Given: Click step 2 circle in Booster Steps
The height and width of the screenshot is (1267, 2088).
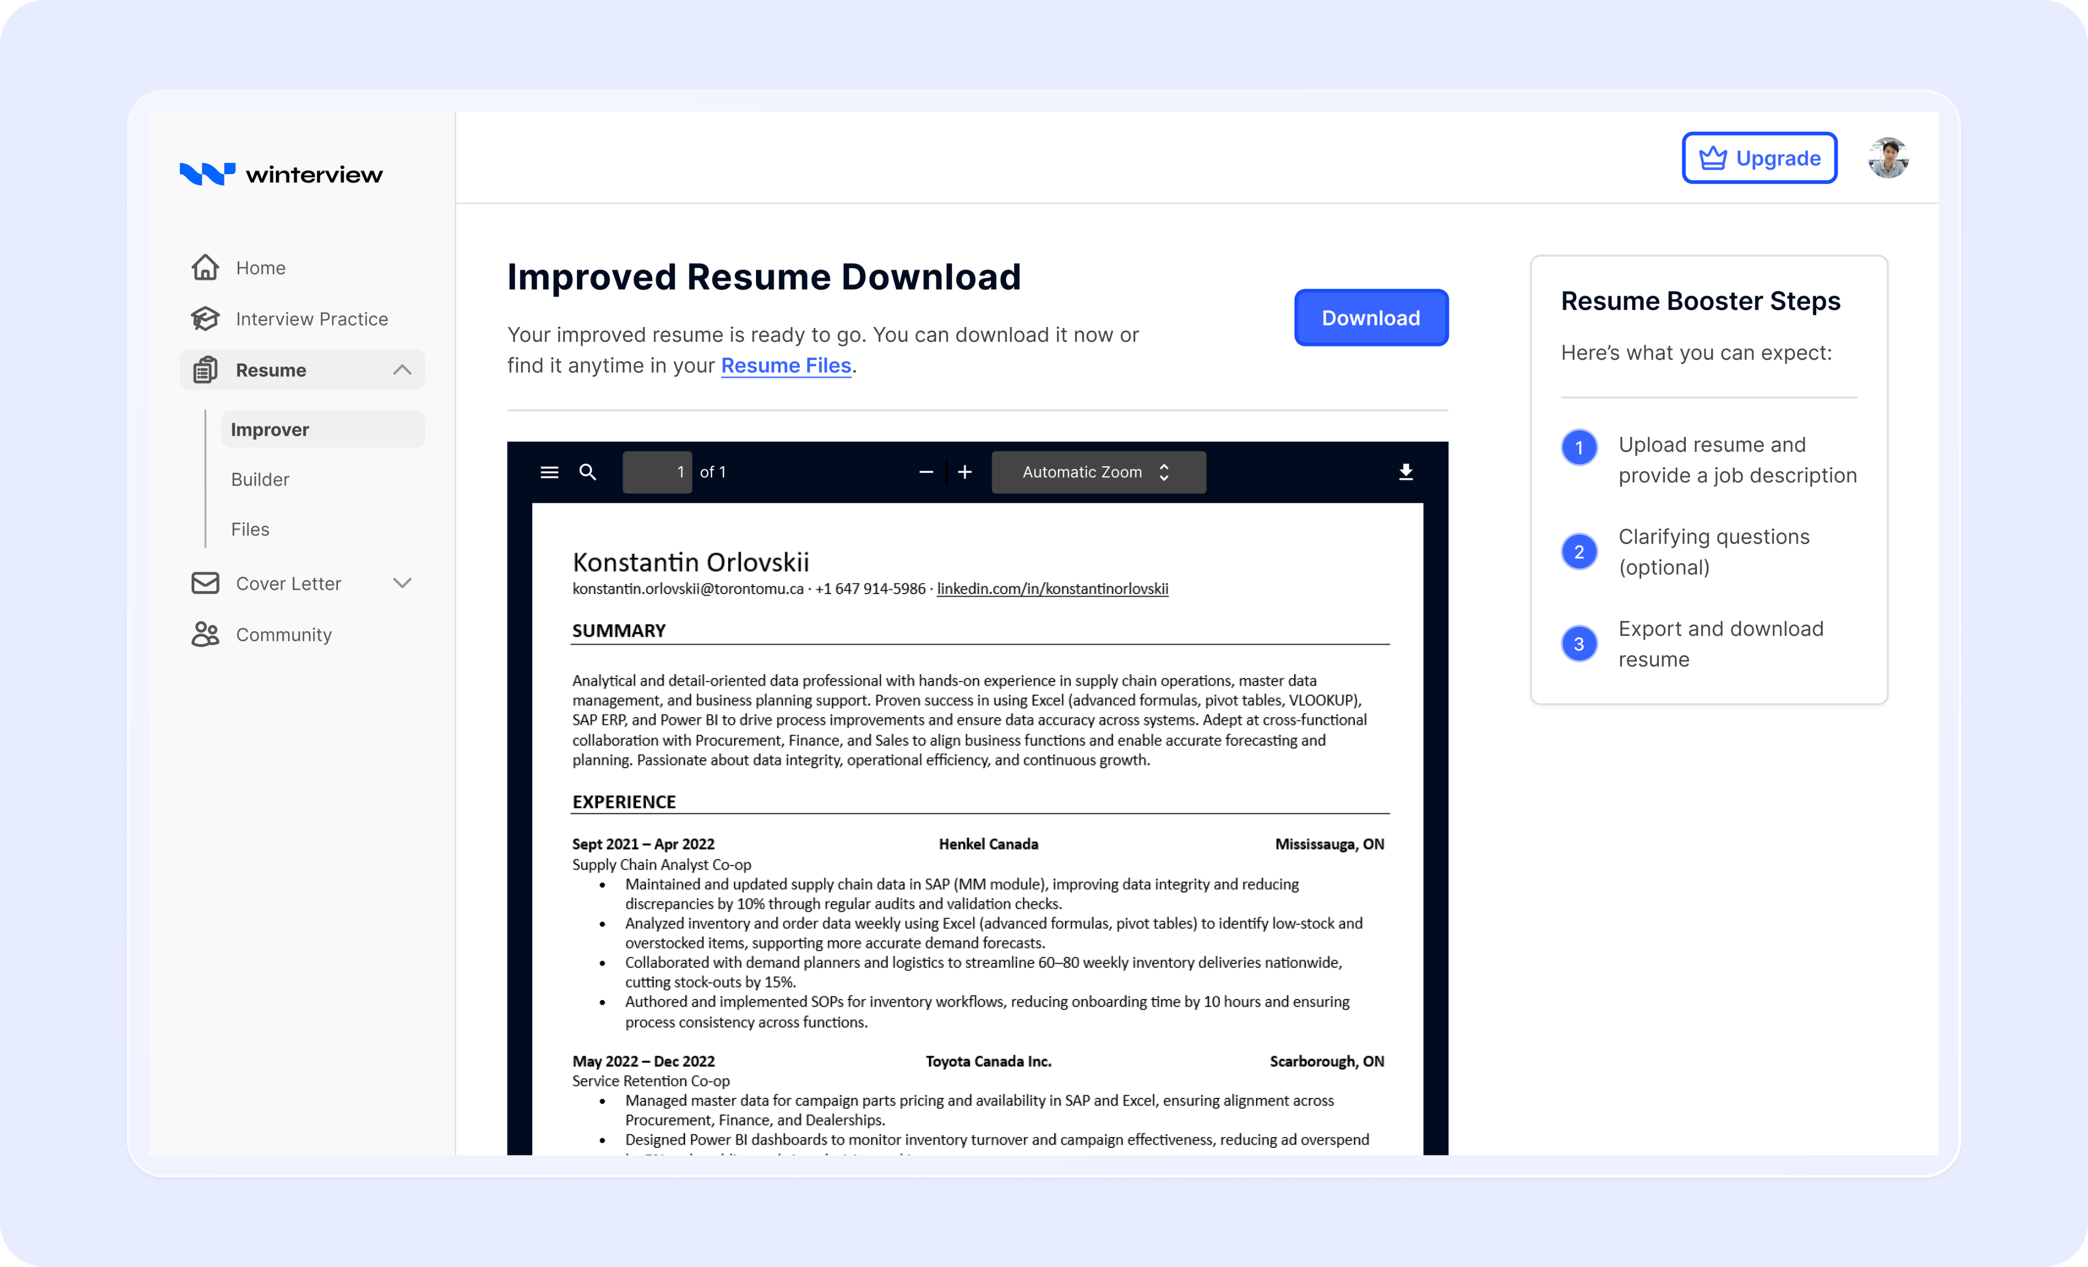Looking at the screenshot, I should pos(1579,552).
